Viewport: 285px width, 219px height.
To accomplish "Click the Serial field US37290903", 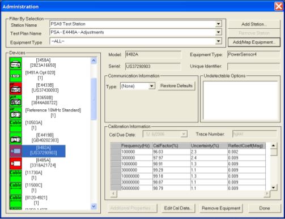I will pyautogui.click(x=153, y=66).
